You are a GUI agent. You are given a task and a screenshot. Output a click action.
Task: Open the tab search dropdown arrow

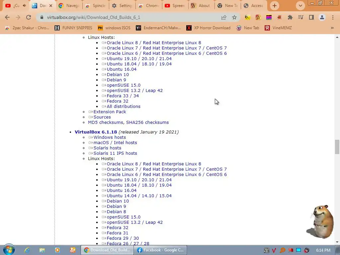300,6
